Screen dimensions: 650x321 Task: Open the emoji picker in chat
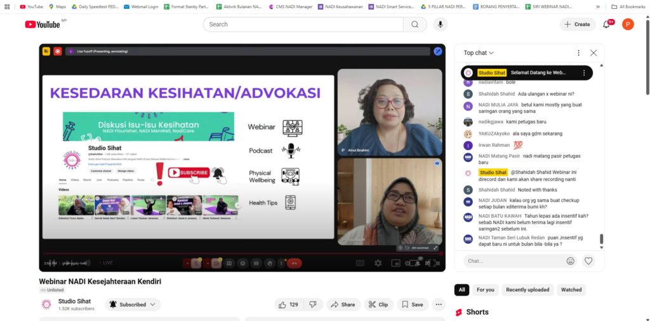pyautogui.click(x=571, y=261)
